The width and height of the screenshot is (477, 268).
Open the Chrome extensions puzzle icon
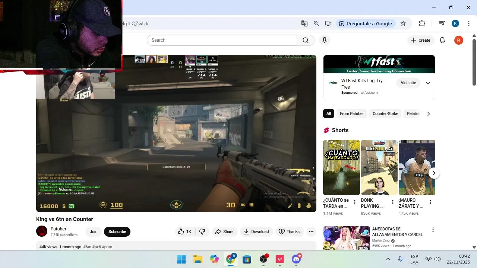click(422, 23)
